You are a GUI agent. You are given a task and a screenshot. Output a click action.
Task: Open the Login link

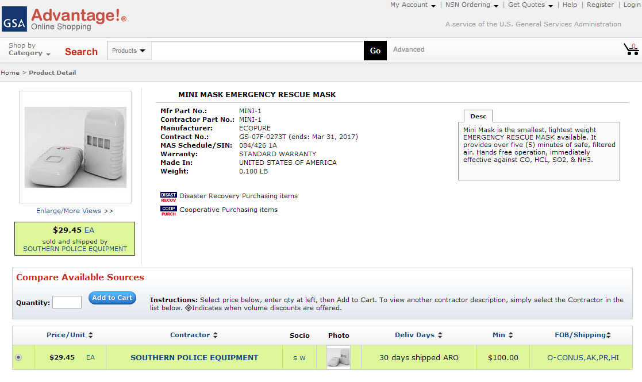[632, 5]
